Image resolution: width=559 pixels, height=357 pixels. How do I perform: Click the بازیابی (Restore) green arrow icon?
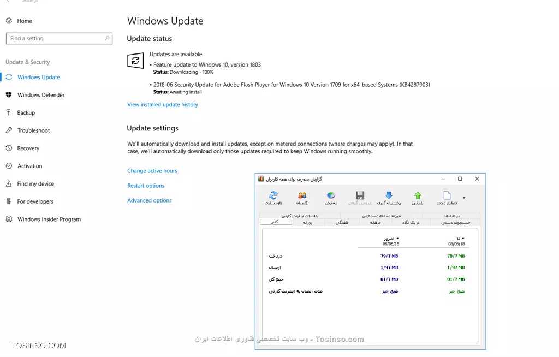[418, 195]
